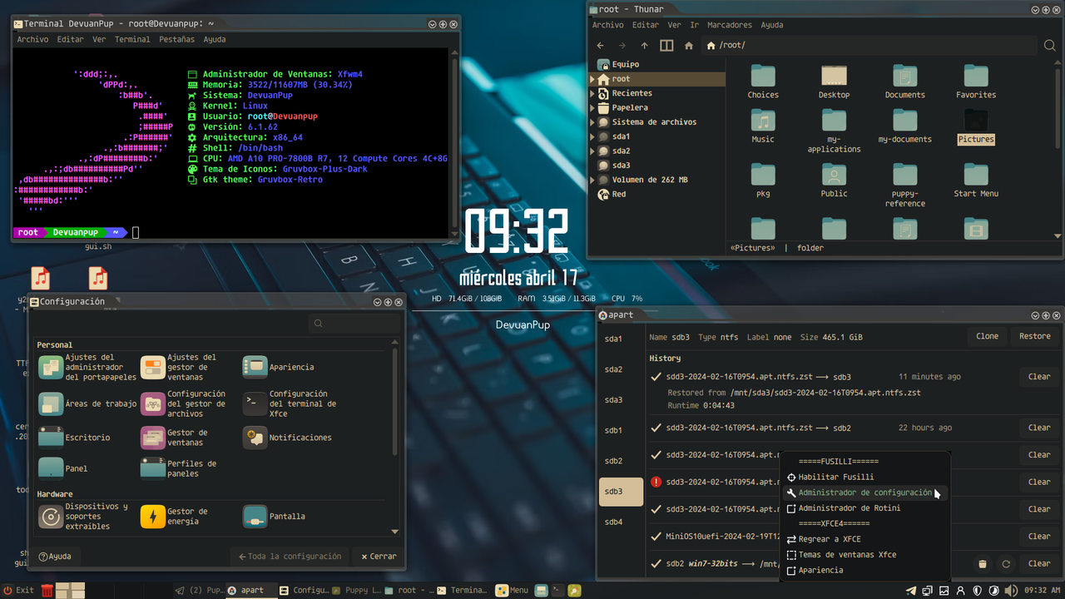Click the Configuración window vertical scrollbar

[394, 402]
